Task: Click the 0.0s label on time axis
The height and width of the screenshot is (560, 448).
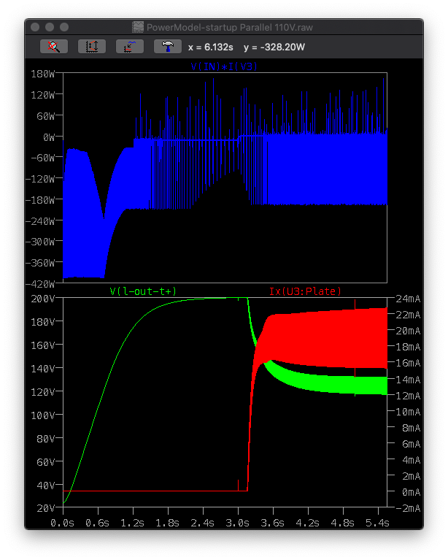Action: [62, 523]
